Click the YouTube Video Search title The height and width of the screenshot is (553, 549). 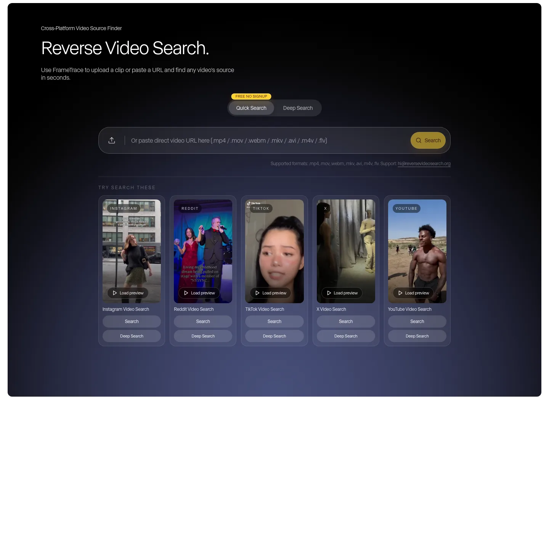[x=410, y=309]
